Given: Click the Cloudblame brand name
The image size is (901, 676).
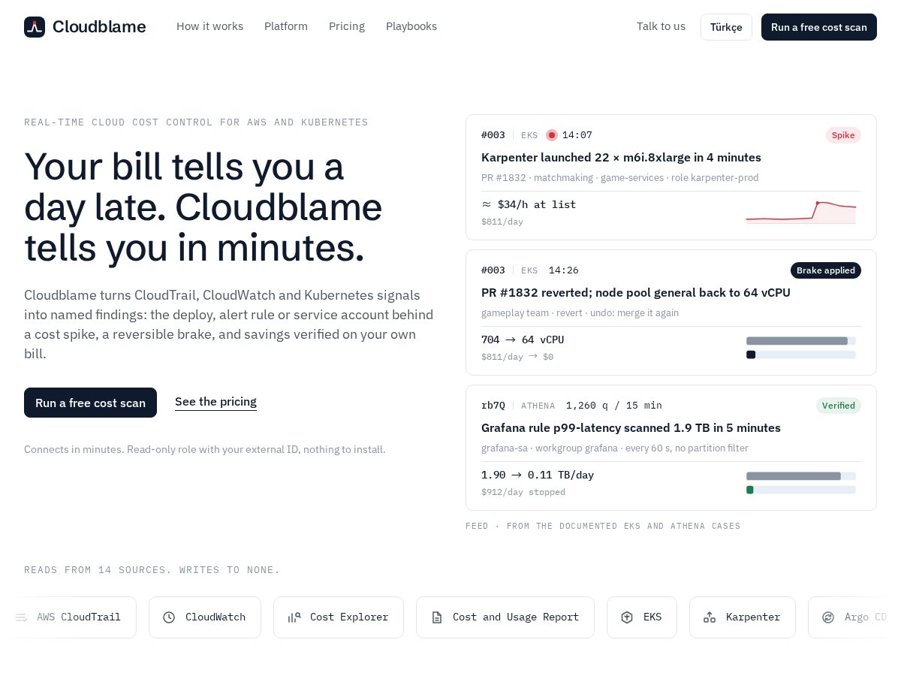Looking at the screenshot, I should [x=99, y=27].
